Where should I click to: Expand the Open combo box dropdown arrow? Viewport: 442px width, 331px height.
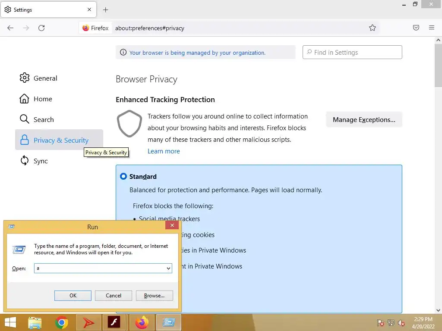[168, 268]
